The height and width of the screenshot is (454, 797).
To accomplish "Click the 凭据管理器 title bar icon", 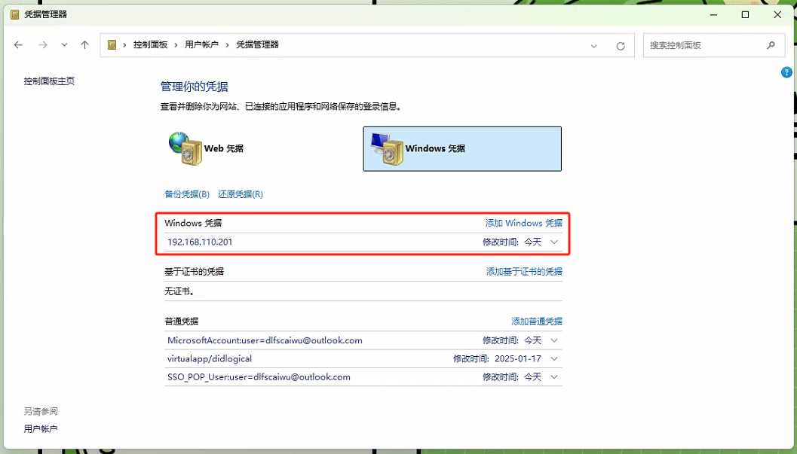I will coord(15,15).
